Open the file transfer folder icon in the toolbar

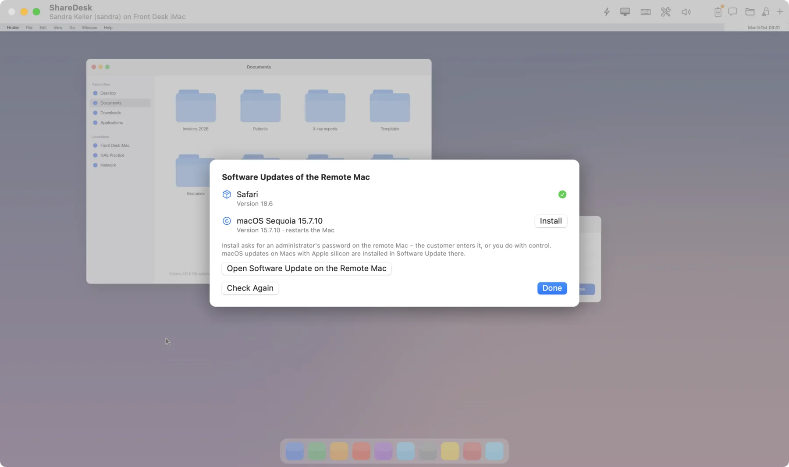(750, 12)
